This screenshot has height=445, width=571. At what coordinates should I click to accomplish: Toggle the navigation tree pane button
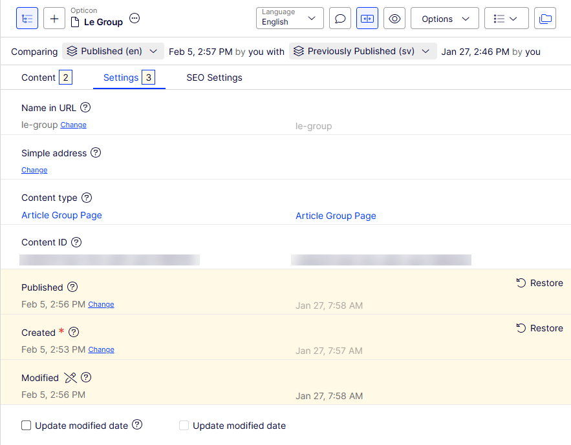tap(27, 18)
